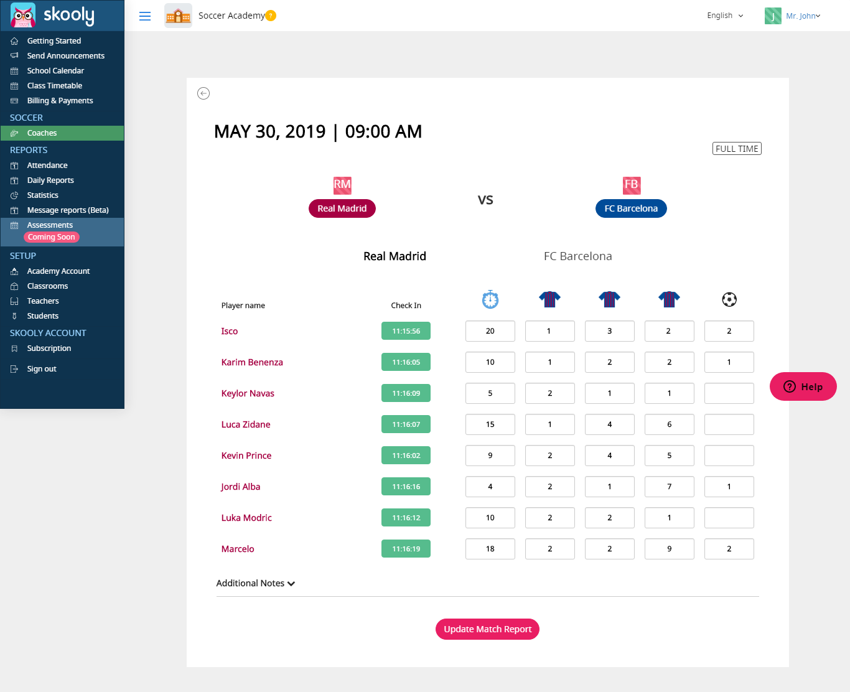This screenshot has height=692, width=850.
Task: Click the soccer ball goals column icon
Action: [729, 299]
